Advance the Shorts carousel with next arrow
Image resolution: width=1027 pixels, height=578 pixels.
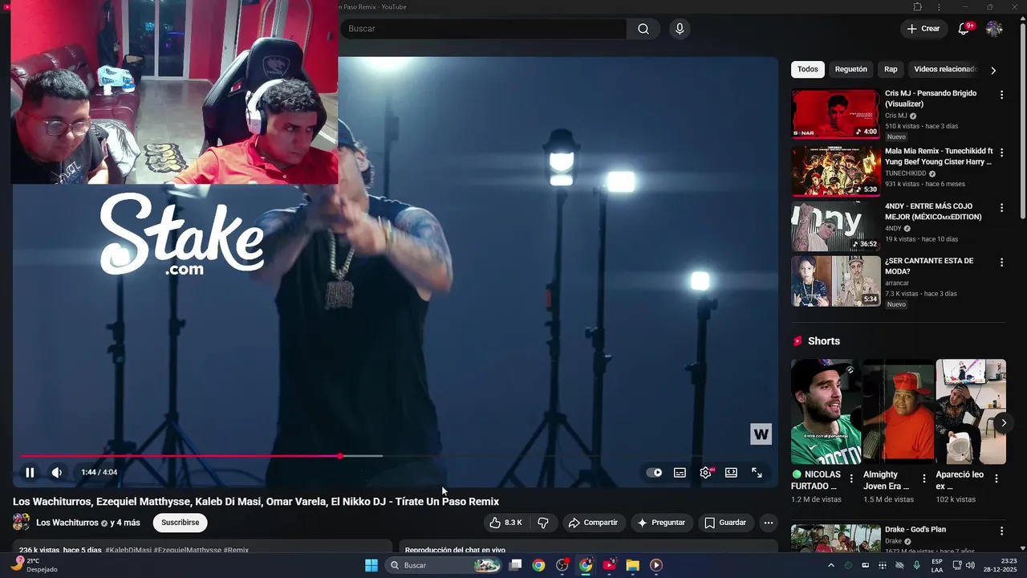point(1003,422)
